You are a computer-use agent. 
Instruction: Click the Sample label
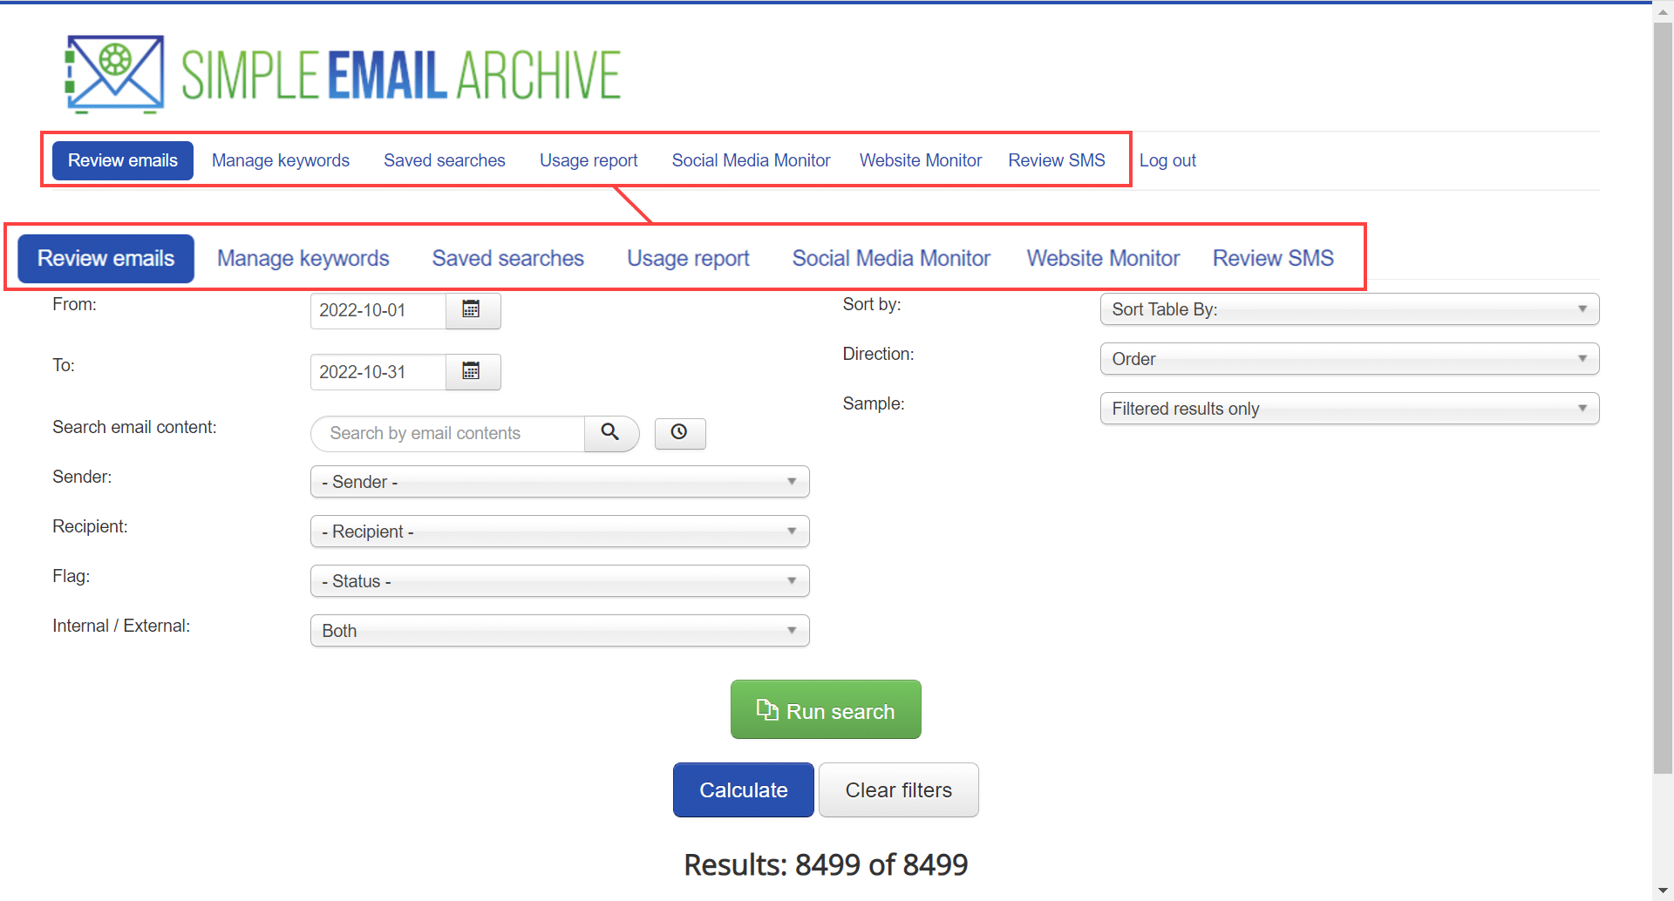click(x=874, y=403)
